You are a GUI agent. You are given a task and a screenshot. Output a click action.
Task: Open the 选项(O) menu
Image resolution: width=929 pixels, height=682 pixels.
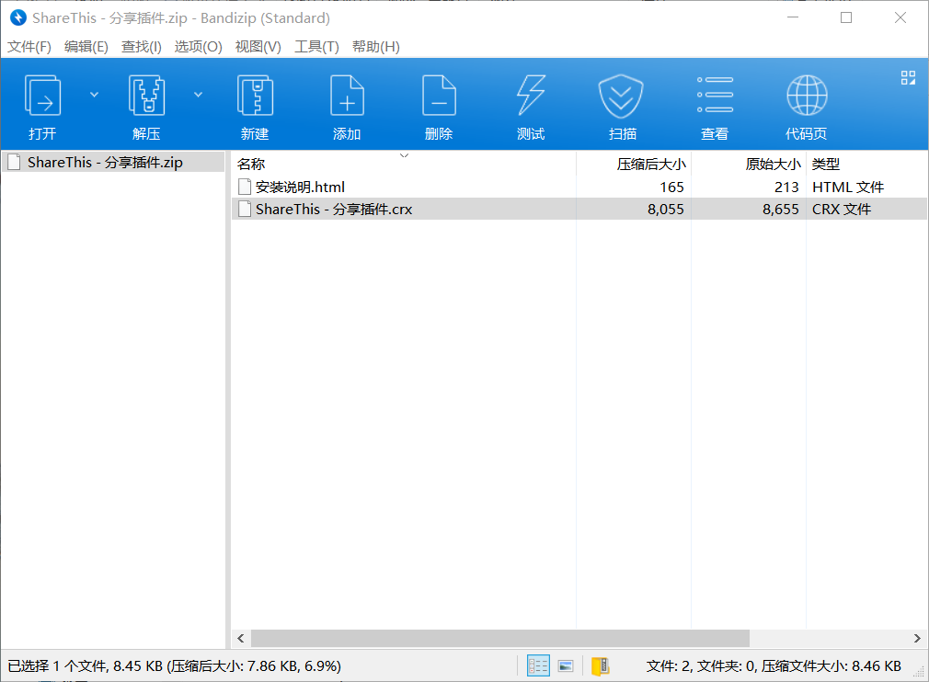click(199, 47)
